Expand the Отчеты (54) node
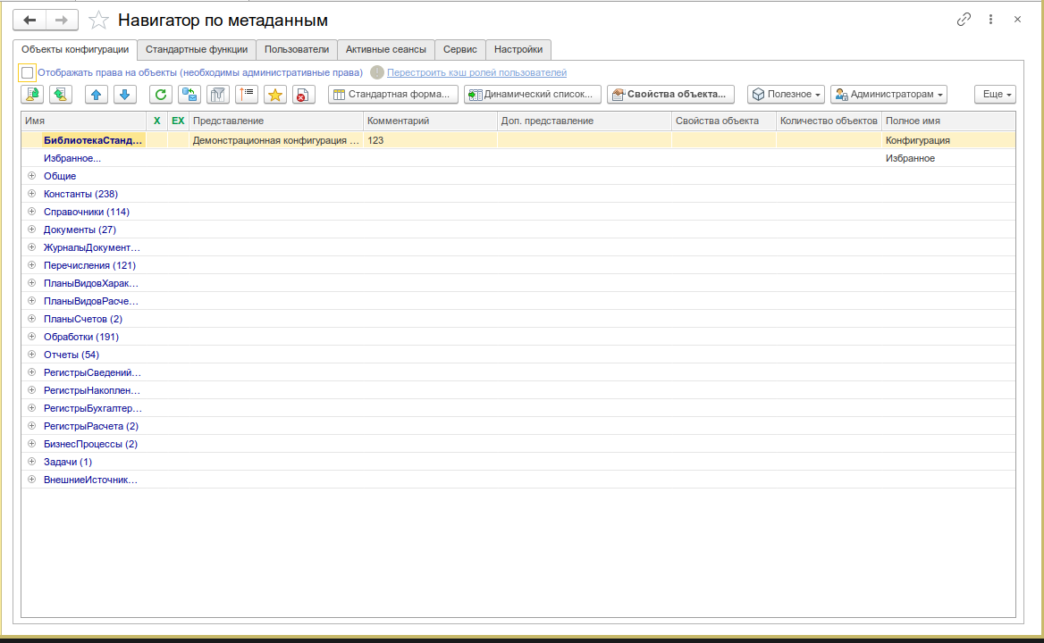The height and width of the screenshot is (643, 1044). click(x=31, y=355)
